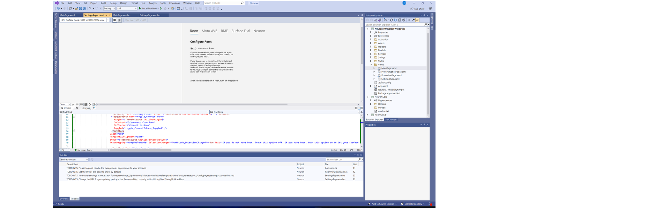Click the Save All toolbar icon
The width and height of the screenshot is (670, 215).
[x=84, y=9]
